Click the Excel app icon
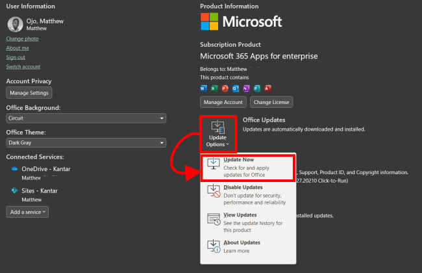Image resolution: width=422 pixels, height=273 pixels. [x=214, y=88]
